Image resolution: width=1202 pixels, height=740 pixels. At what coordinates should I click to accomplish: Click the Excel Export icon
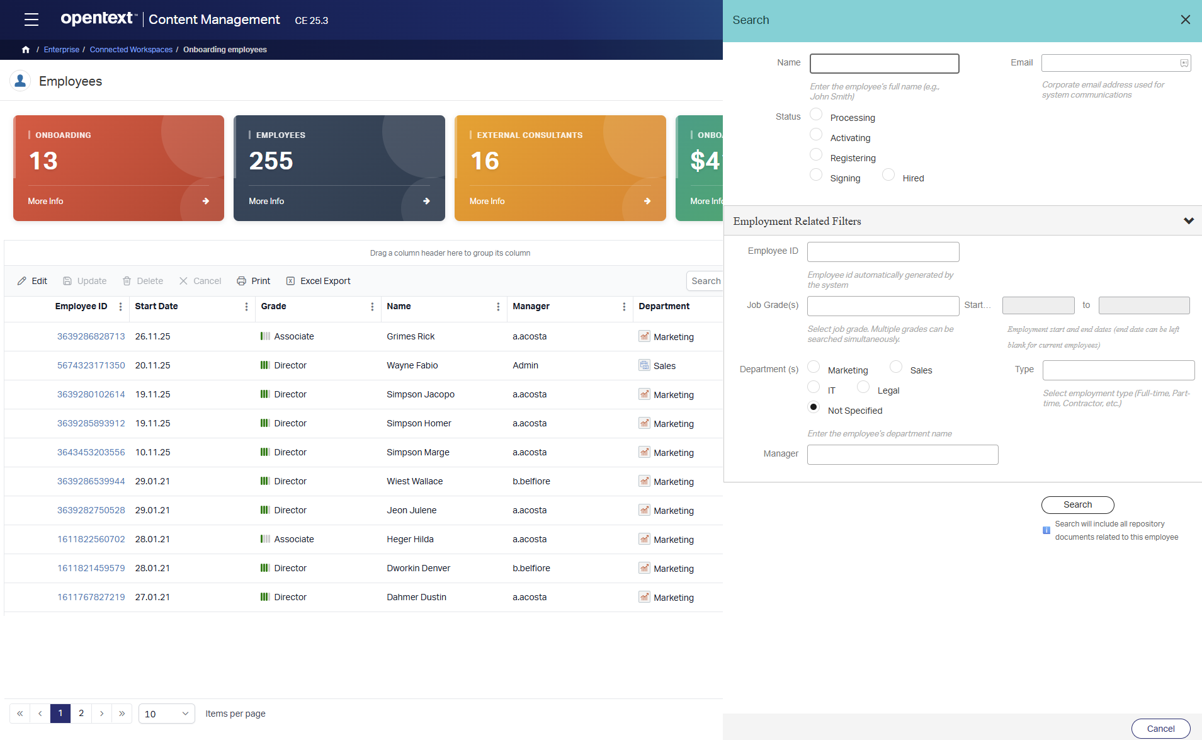290,280
